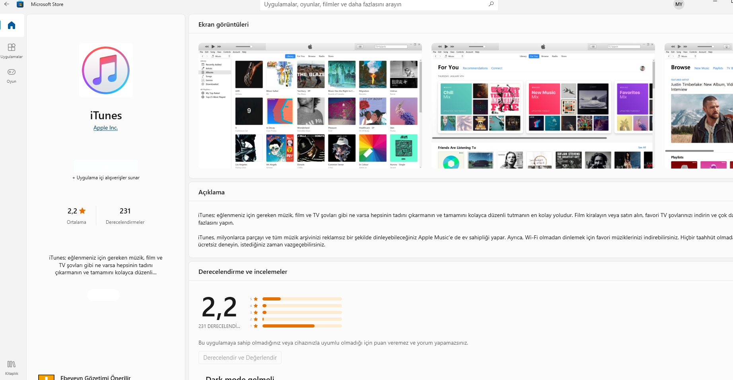733x380 pixels.
Task: Select the 3-star rating bar
Action: [x=302, y=312]
